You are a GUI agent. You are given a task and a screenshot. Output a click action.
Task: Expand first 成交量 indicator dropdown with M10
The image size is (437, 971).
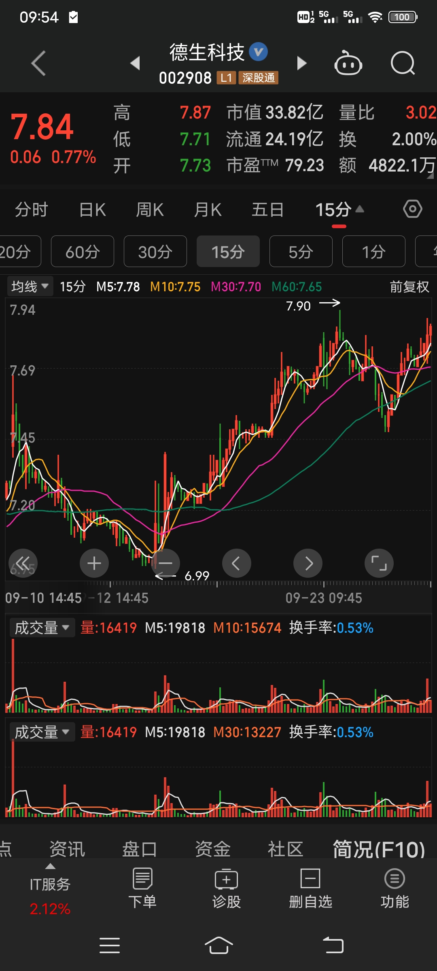point(42,628)
